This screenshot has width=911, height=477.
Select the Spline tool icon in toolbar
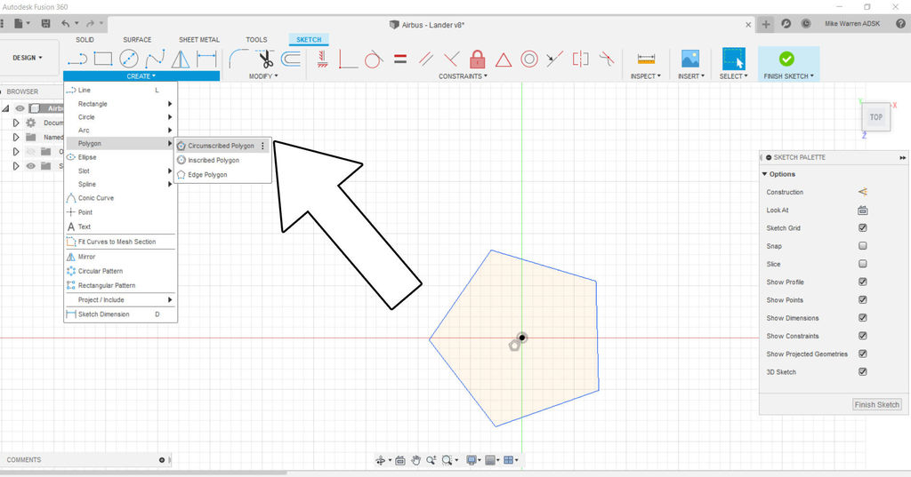click(x=155, y=59)
